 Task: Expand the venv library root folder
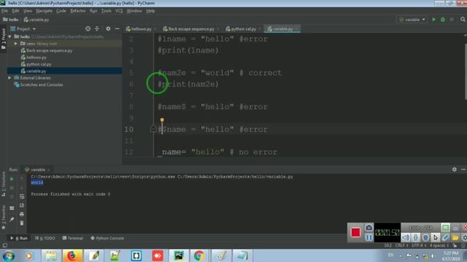pyautogui.click(x=16, y=44)
